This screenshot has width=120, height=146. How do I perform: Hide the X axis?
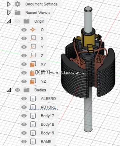pos(24,38)
